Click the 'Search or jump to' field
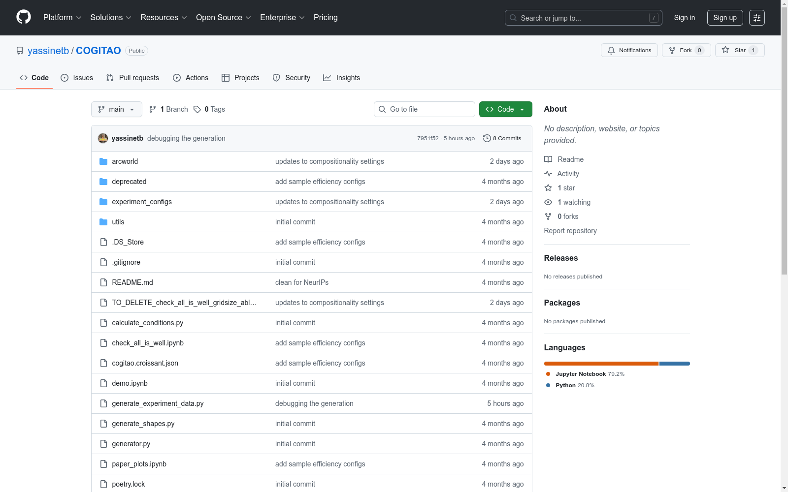Screen dimensions: 788x492 (584, 18)
